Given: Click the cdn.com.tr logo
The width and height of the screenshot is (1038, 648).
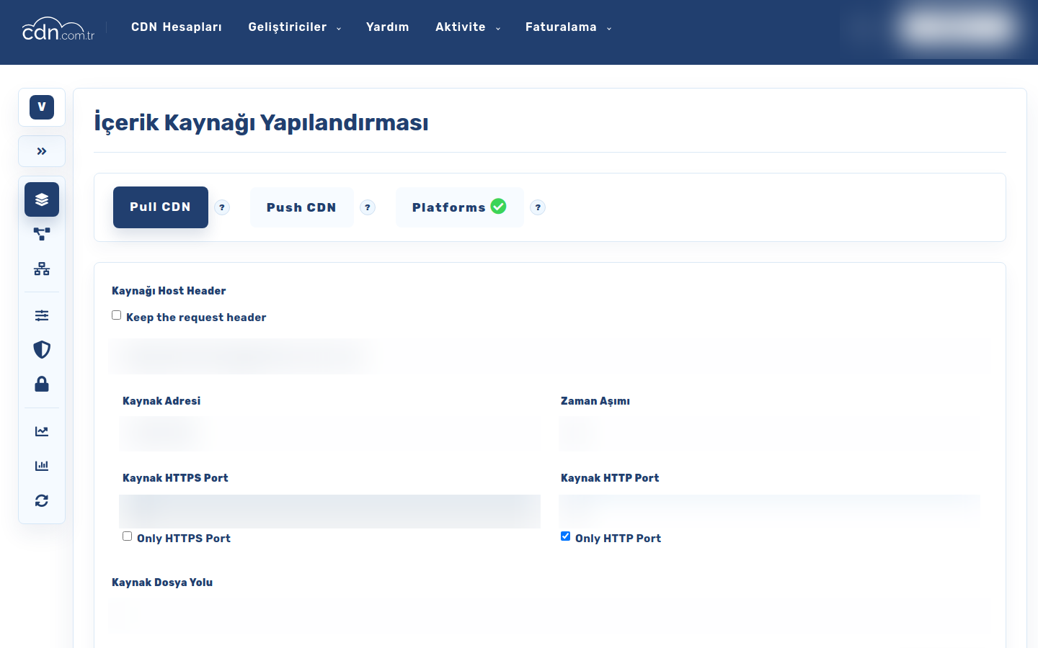Looking at the screenshot, I should pyautogui.click(x=58, y=29).
